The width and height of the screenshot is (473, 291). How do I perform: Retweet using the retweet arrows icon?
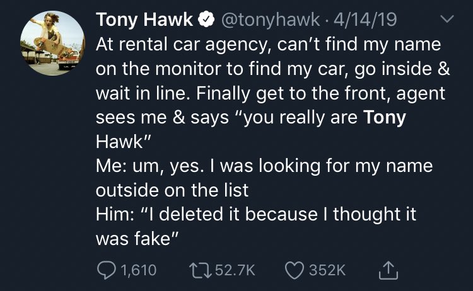click(x=200, y=270)
